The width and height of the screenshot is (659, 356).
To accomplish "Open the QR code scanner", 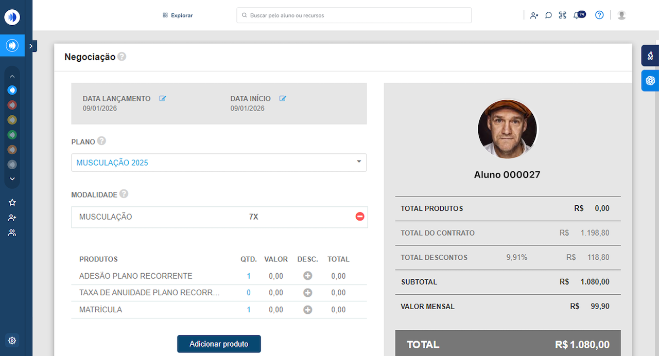I will [562, 15].
